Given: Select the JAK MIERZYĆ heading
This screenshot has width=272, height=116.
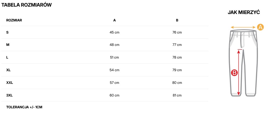Looking at the screenshot, I should point(244,12).
